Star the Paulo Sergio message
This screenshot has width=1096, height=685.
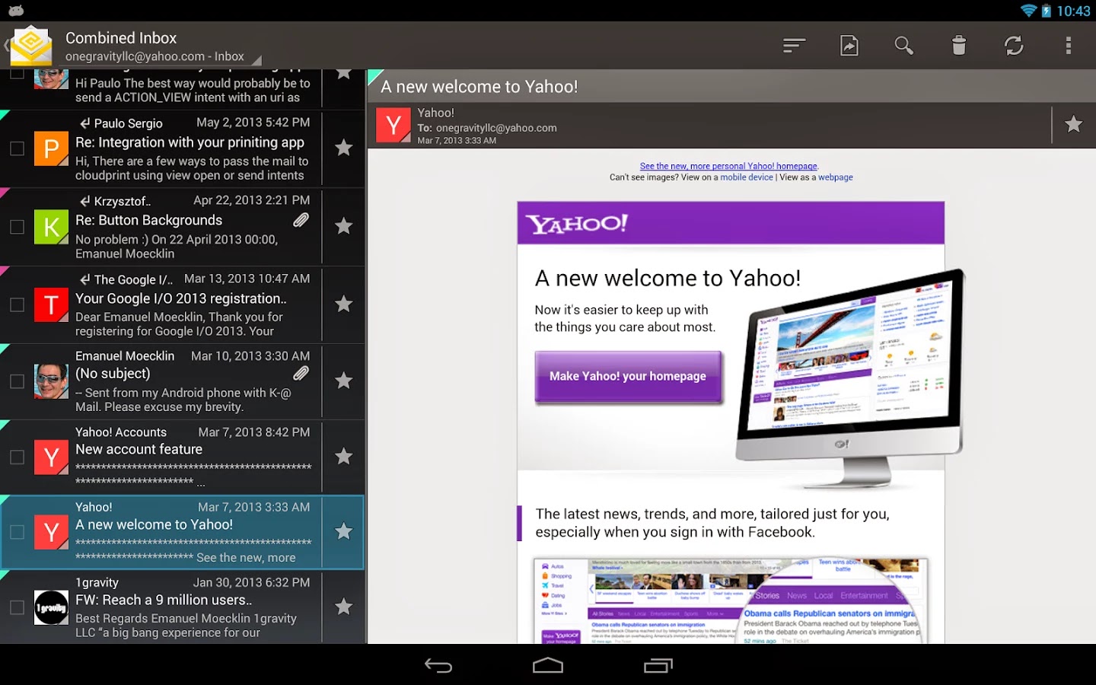click(x=344, y=148)
